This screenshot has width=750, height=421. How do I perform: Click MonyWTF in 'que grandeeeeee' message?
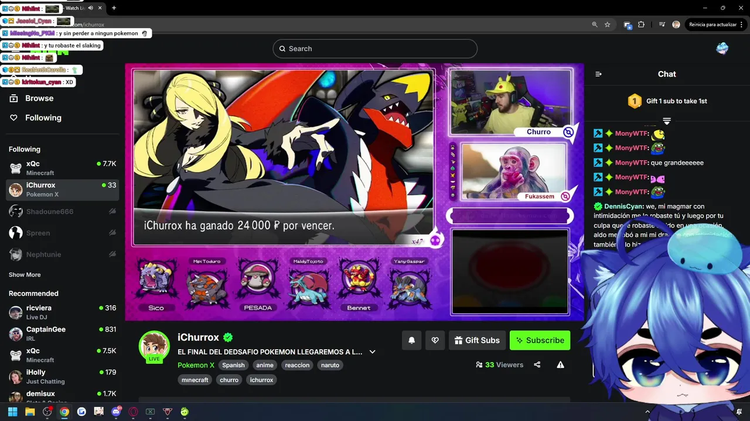(631, 163)
